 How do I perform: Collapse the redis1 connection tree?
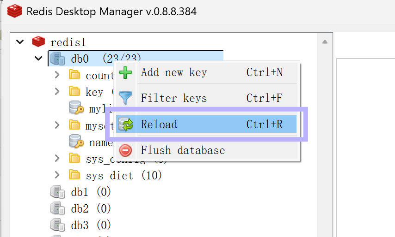20,41
